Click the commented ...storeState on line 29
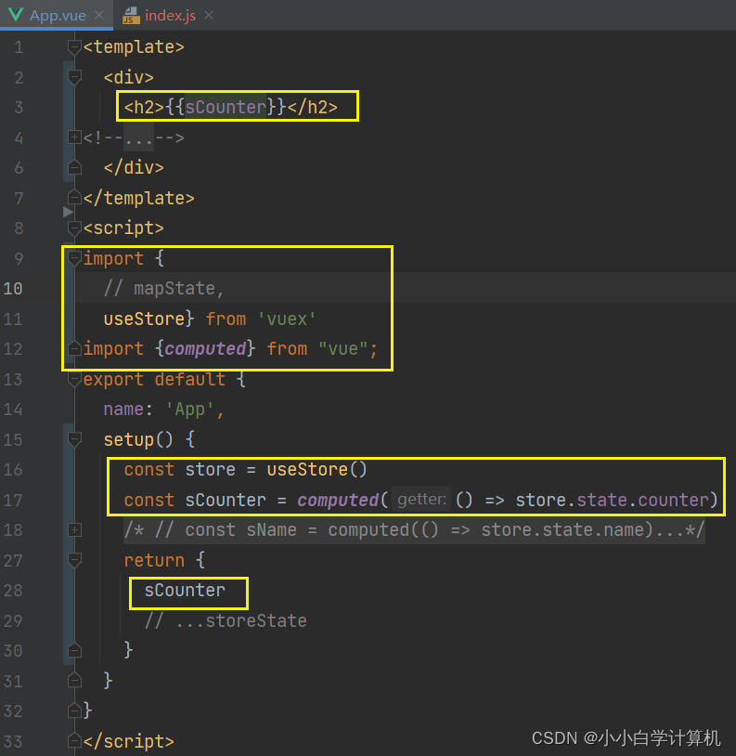736x756 pixels. [x=226, y=620]
